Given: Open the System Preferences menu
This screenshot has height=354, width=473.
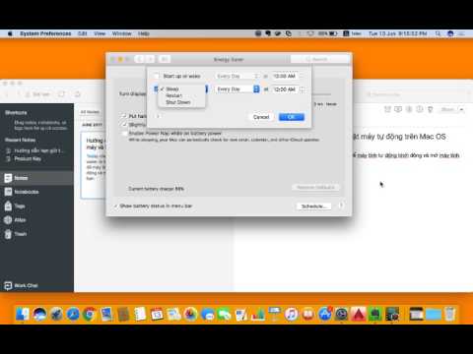Looking at the screenshot, I should click(x=45, y=33).
